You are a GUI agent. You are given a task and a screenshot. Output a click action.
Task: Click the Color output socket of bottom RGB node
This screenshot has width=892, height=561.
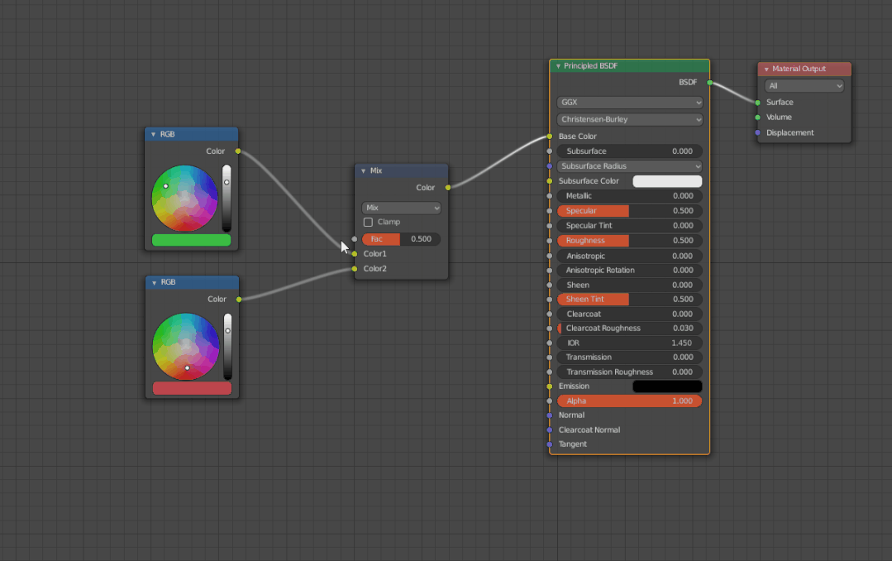[239, 300]
